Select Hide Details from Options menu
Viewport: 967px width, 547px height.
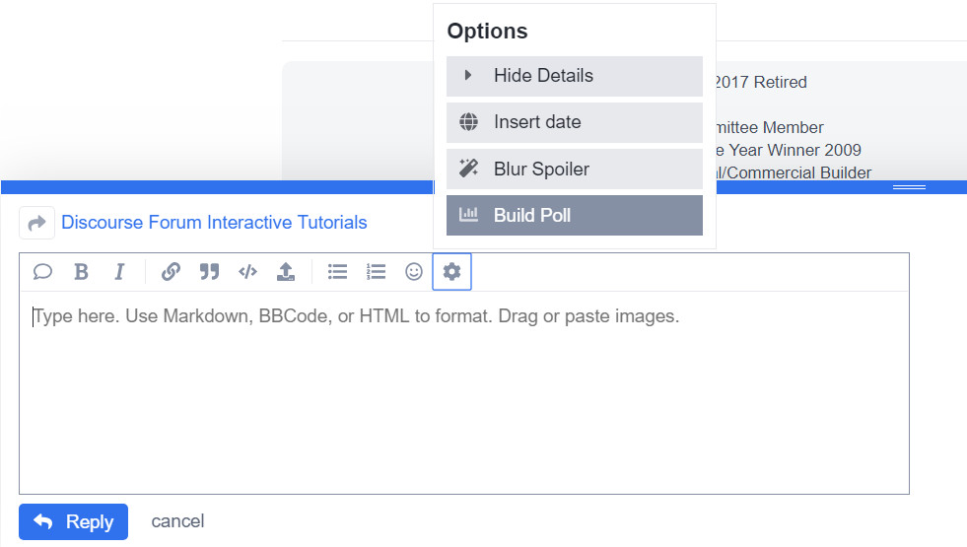pyautogui.click(x=574, y=76)
